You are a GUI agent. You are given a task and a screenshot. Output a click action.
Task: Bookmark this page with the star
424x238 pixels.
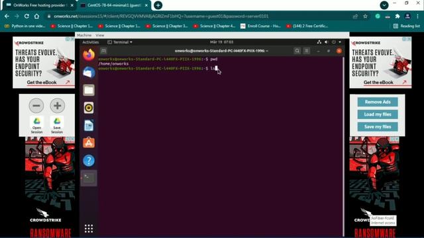(365, 16)
